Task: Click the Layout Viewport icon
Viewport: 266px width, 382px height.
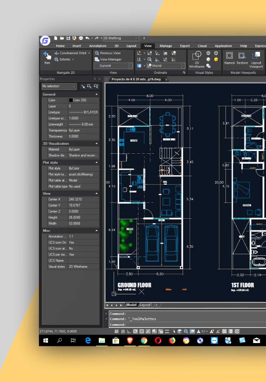Action: tap(256, 60)
